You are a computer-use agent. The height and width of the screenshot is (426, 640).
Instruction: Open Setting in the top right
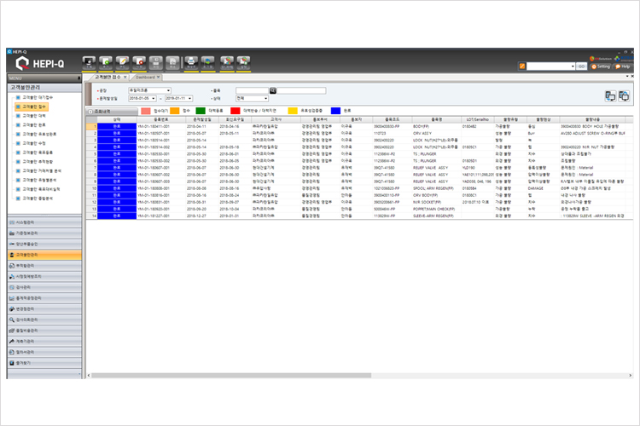tap(601, 66)
